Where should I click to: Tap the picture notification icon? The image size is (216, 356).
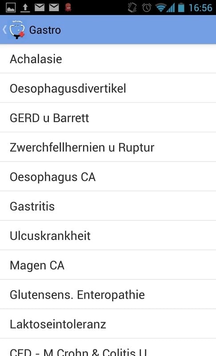point(11,8)
